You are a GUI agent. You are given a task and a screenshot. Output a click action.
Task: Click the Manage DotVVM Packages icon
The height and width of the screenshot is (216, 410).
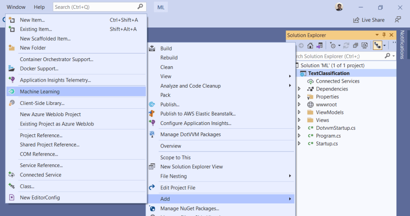(x=152, y=134)
